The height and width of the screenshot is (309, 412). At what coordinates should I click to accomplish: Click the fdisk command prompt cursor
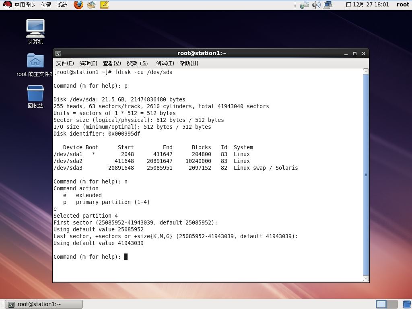(x=126, y=257)
